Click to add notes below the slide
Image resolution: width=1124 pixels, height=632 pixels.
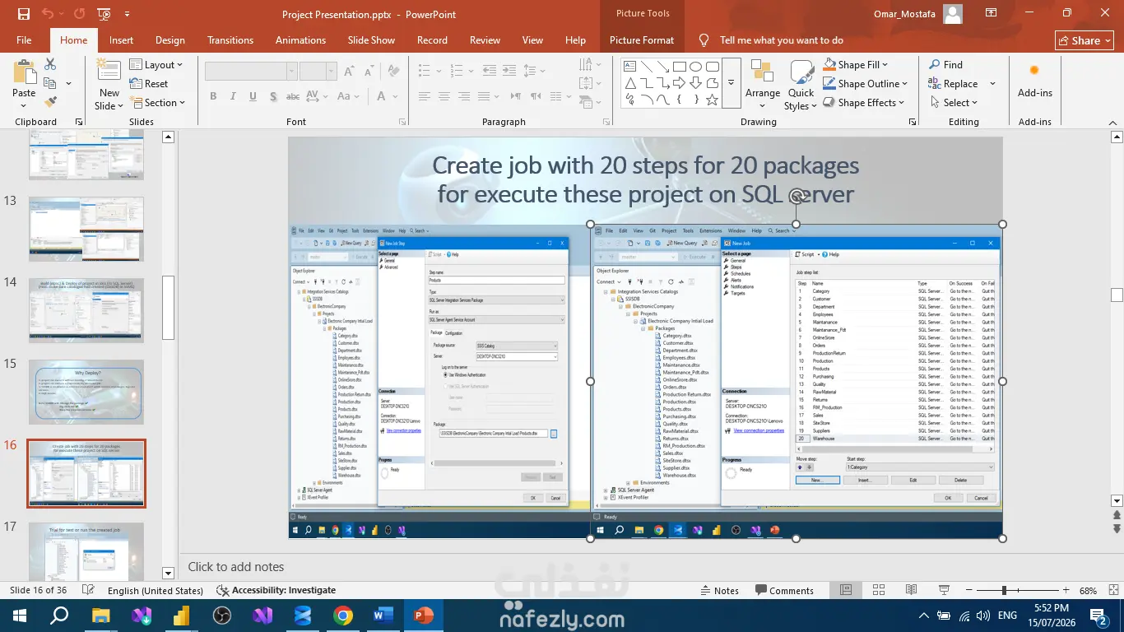(x=236, y=566)
